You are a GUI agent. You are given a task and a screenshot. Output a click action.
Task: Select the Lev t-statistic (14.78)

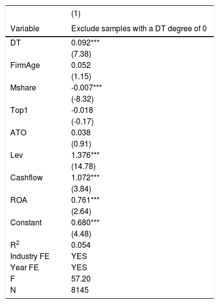[83, 167]
